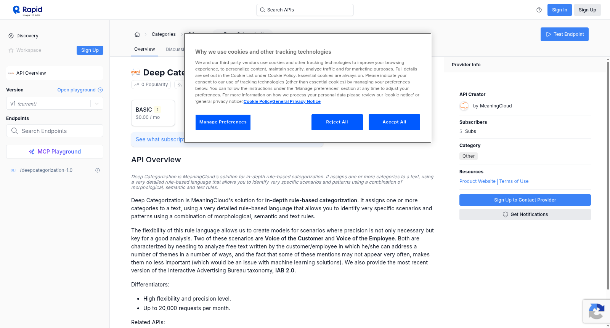Click the 5 Subs subscriber count
Screen dimensions: 610x328
468,131
